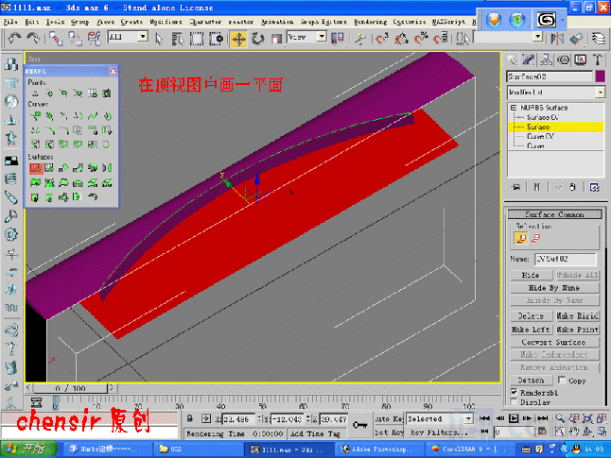Toggle Auto Key animation mode
The width and height of the screenshot is (611, 458).
tap(390, 419)
